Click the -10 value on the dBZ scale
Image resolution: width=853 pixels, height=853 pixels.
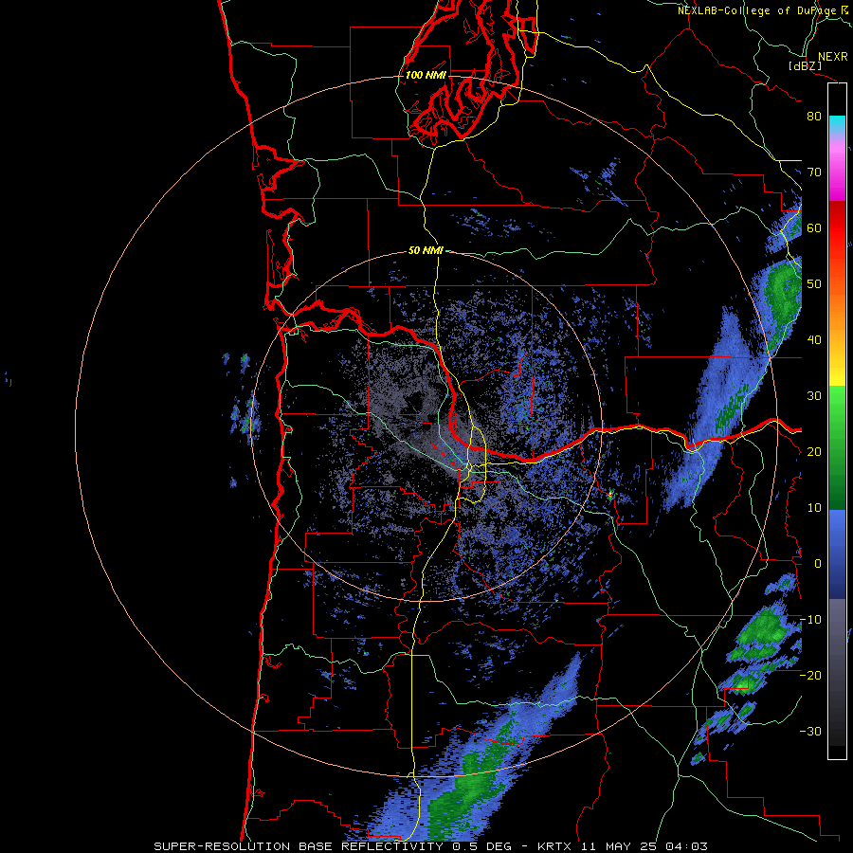[x=810, y=619]
